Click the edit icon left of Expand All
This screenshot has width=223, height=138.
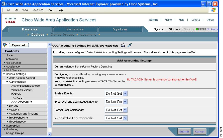5,45
